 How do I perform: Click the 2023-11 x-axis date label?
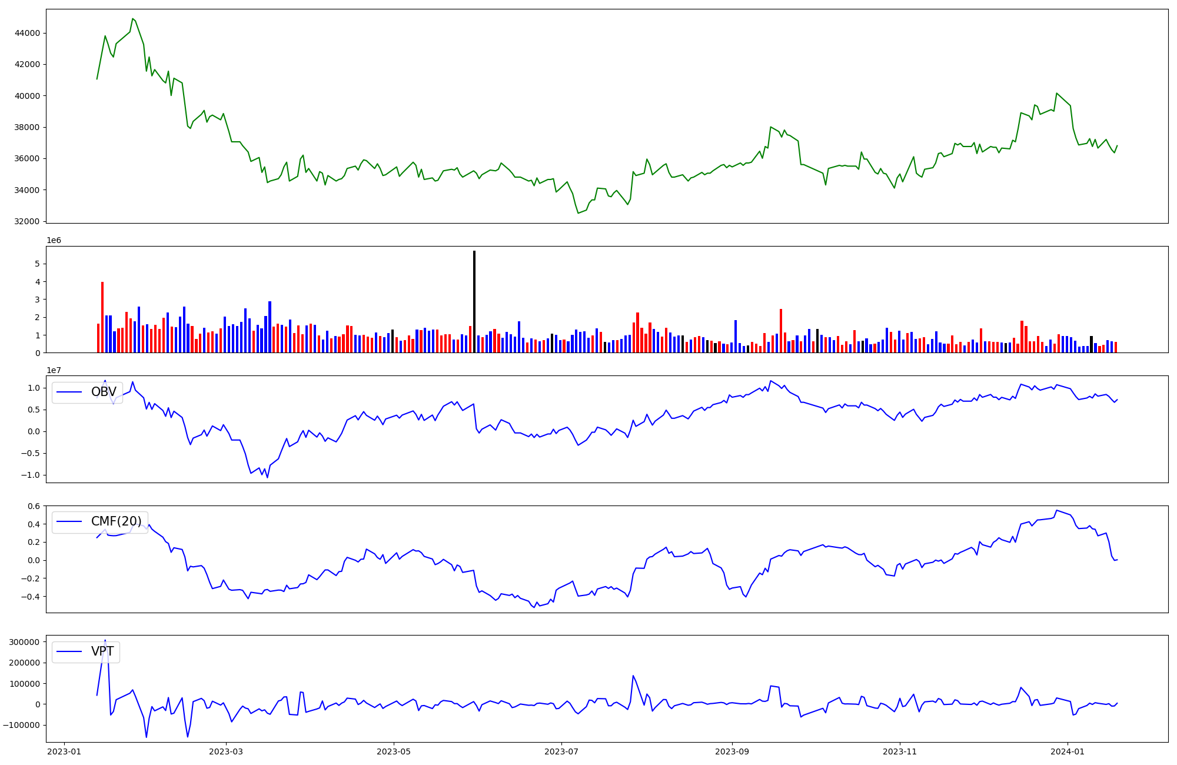pyautogui.click(x=900, y=751)
